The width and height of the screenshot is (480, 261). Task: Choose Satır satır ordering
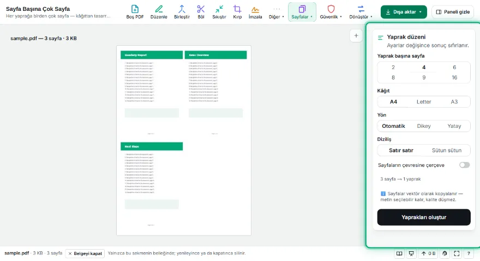click(x=401, y=150)
